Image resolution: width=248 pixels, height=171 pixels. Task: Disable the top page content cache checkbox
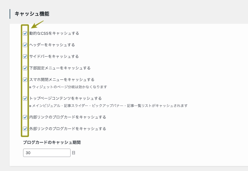click(x=25, y=98)
